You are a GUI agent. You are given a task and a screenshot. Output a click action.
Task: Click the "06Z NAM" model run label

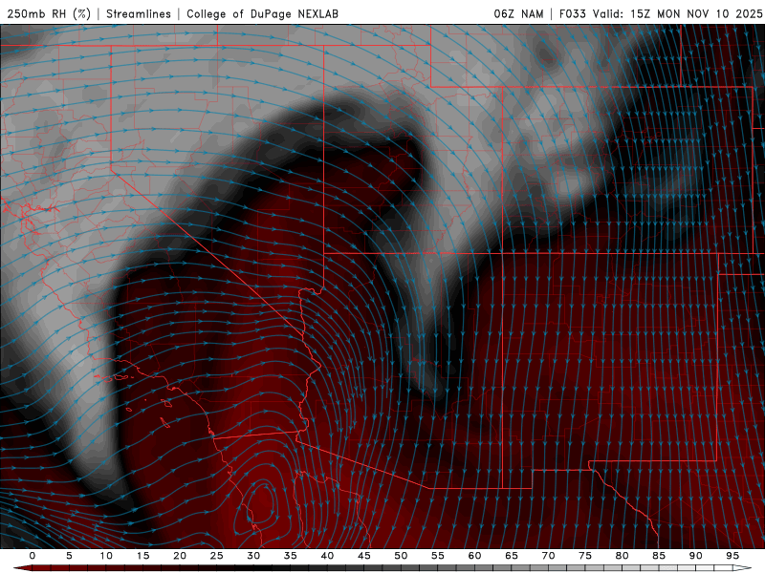tap(518, 13)
